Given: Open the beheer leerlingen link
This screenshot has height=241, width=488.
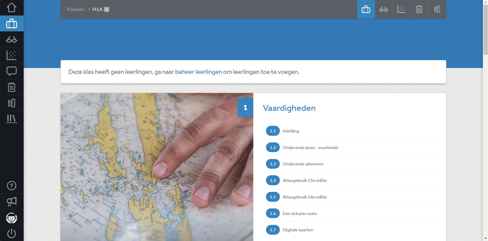Looking at the screenshot, I should coord(199,72).
